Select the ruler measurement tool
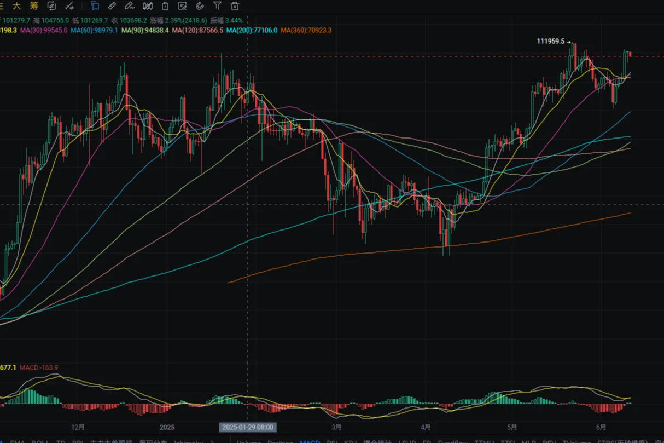The height and width of the screenshot is (443, 664). [112, 6]
